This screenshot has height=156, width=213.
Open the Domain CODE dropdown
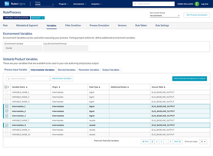coord(44,5)
